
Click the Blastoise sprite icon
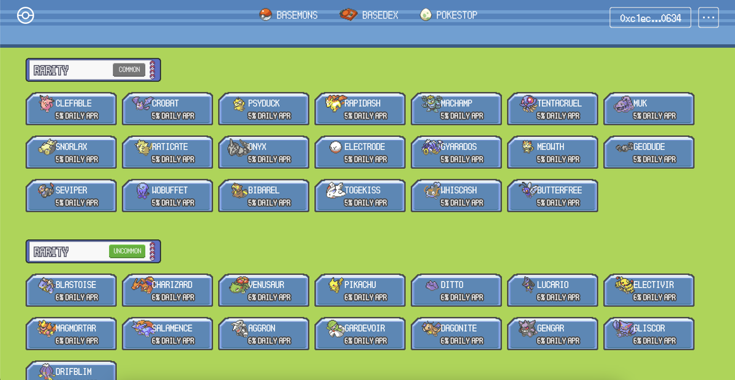pyautogui.click(x=47, y=286)
